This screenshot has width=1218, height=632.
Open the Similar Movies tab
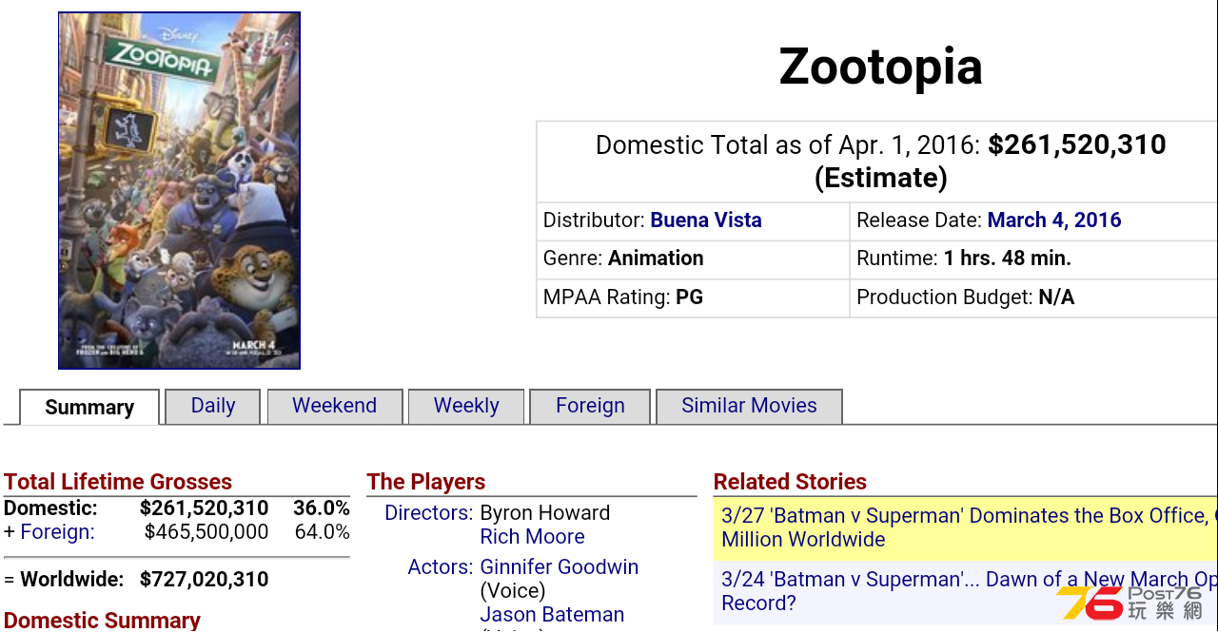point(749,406)
